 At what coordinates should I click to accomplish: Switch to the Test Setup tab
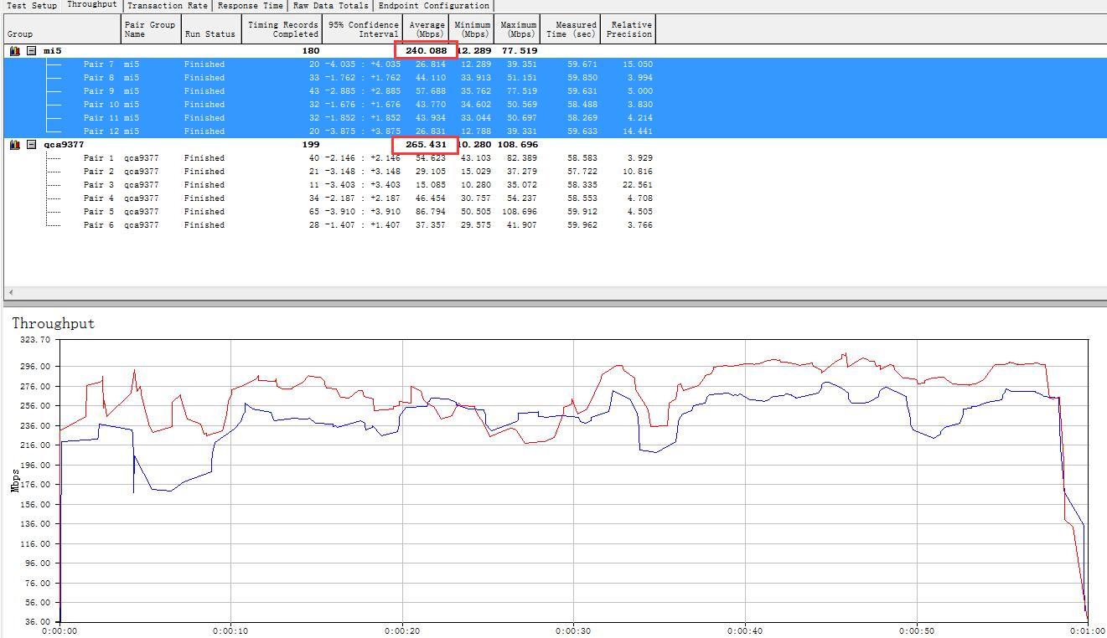[x=32, y=6]
